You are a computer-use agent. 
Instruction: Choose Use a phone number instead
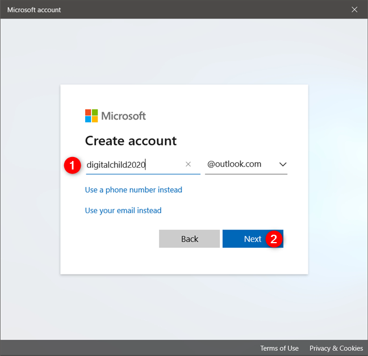click(133, 190)
